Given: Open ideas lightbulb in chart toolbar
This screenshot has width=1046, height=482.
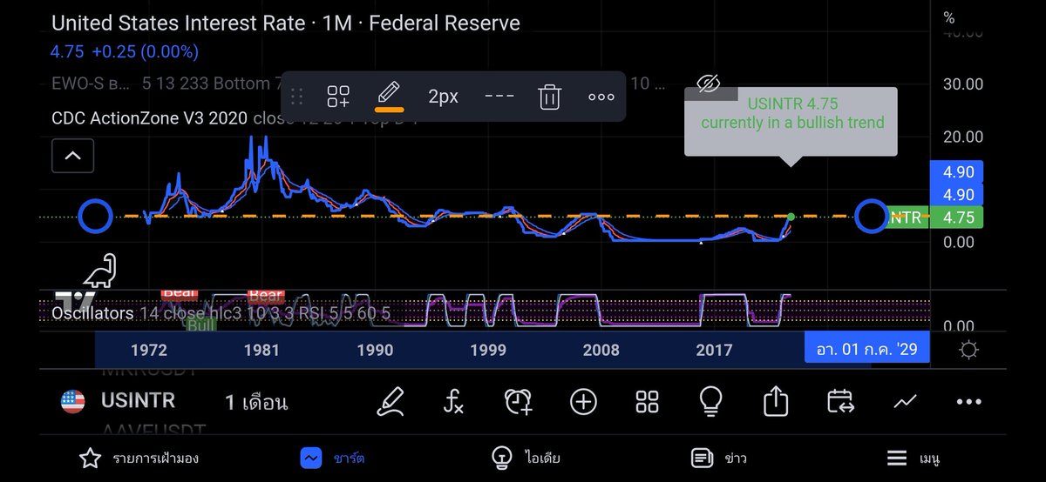Looking at the screenshot, I should pyautogui.click(x=711, y=401).
